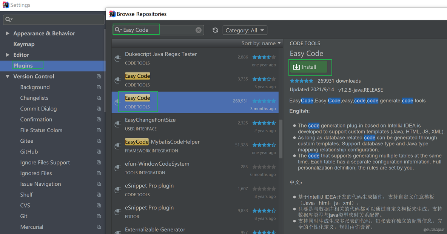447x234 pixels.
Task: Click the copy icon next to CVS
Action: [99, 205]
